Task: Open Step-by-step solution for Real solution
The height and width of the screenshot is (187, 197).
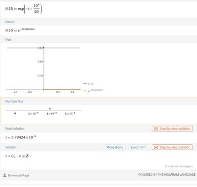Action: [172, 129]
